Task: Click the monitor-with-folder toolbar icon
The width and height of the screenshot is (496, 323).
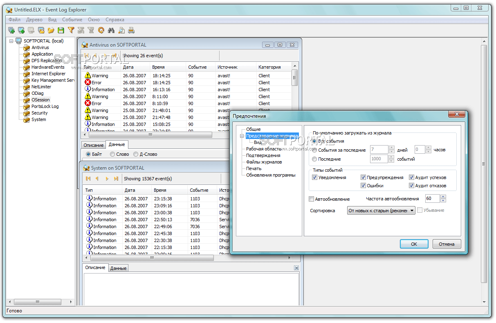Action: click(x=41, y=30)
